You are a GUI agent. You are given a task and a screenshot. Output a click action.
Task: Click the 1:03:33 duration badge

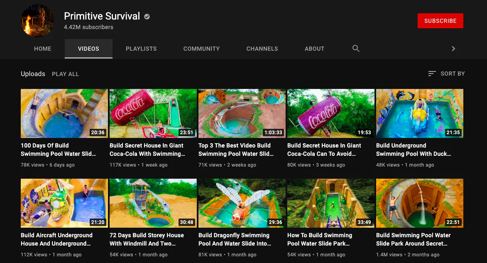273,133
